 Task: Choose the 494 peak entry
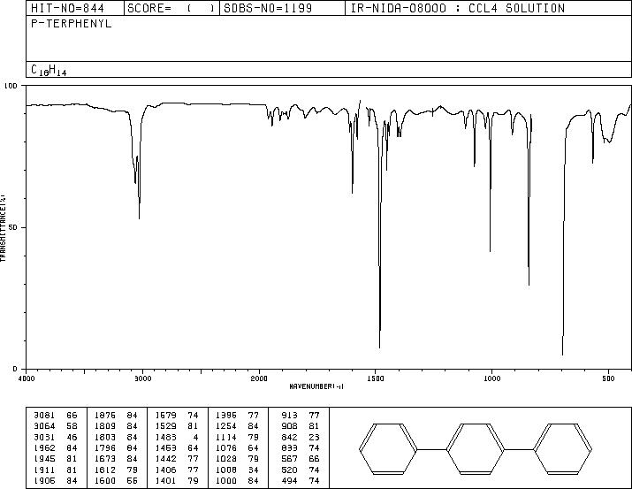[301, 480]
